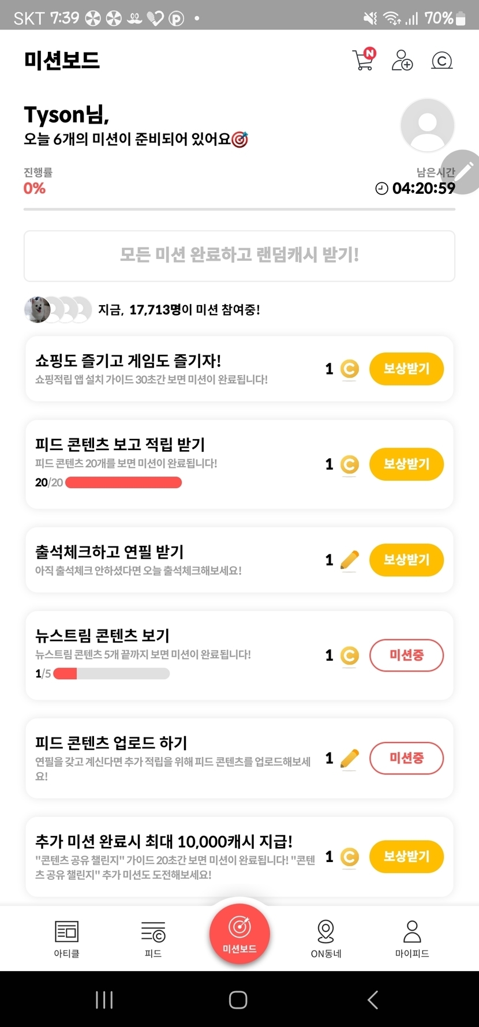Viewport: 479px width, 1027px height.
Task: Tap 미션중 button for 뉴스트림 콘텐츠 보기
Action: (x=406, y=655)
